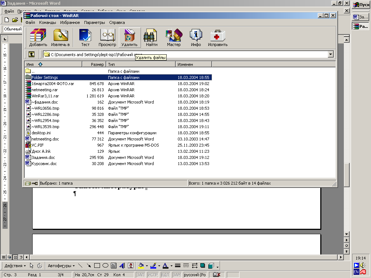Image resolution: width=371 pixels, height=278 pixels.
Task: Go up one folder level button
Action: (x=32, y=54)
